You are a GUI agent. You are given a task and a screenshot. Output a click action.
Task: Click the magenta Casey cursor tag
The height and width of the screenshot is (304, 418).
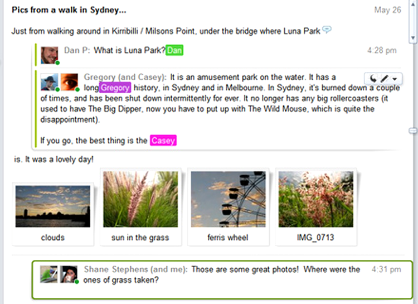(163, 141)
